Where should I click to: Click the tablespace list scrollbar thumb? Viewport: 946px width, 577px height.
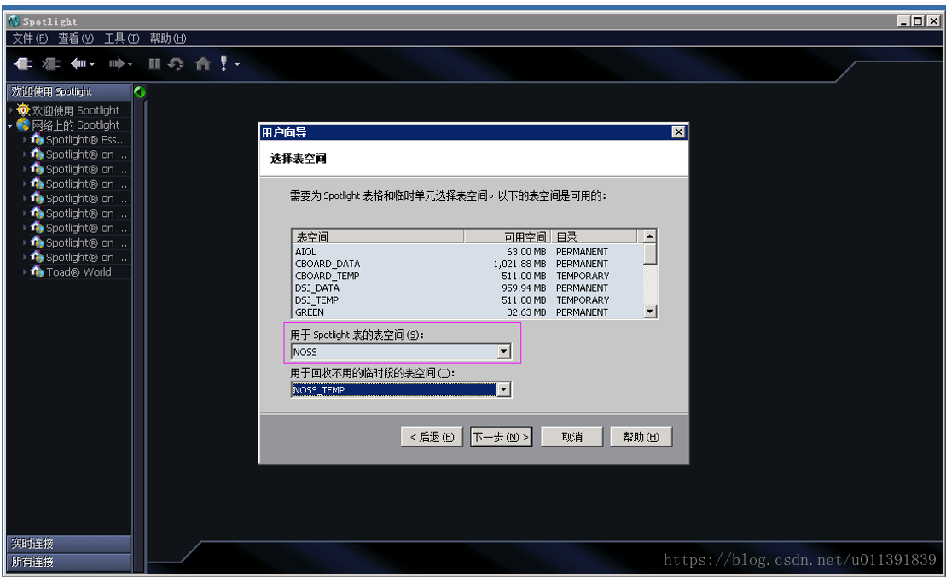(x=650, y=254)
